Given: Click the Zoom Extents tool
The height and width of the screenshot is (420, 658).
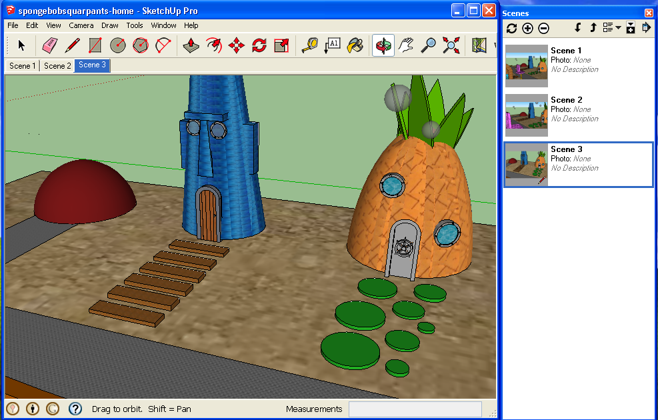Looking at the screenshot, I should [451, 45].
